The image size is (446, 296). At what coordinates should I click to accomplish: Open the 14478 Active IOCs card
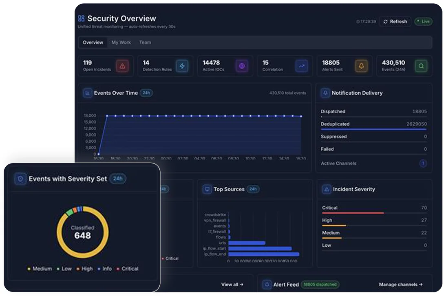pyautogui.click(x=225, y=66)
